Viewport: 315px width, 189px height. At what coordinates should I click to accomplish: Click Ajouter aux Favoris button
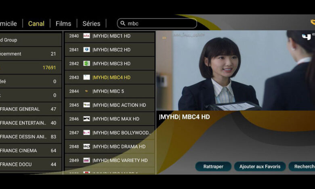(x=260, y=166)
